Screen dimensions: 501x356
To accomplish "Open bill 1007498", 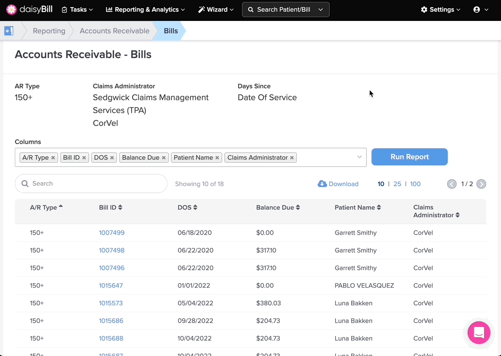I will coord(112,250).
